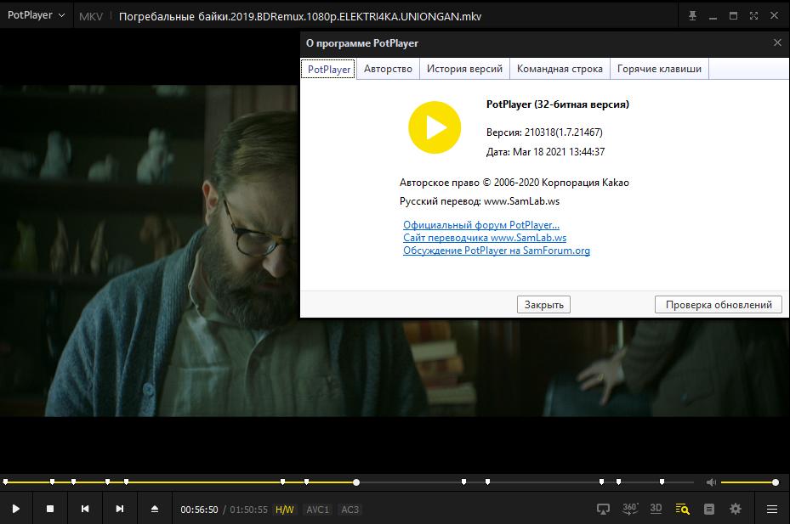
Task: Pin the player window on top
Action: point(692,16)
